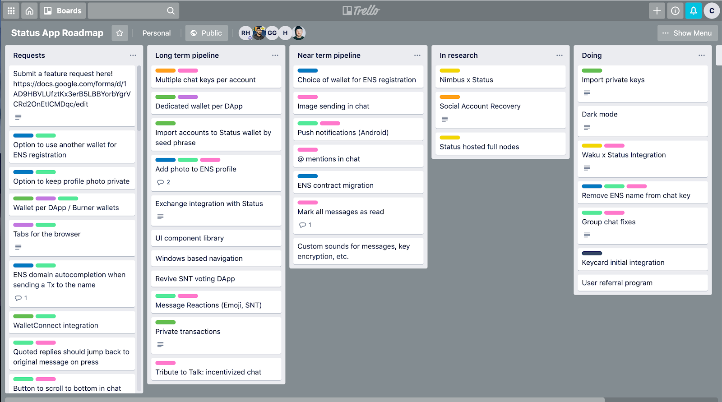Image resolution: width=722 pixels, height=402 pixels.
Task: Click description icon on Import private keys
Action: pyautogui.click(x=587, y=93)
